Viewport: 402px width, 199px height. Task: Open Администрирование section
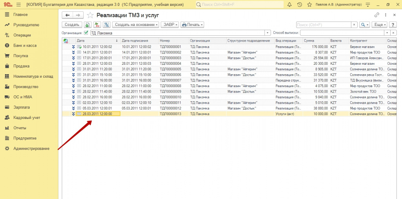[31, 148]
